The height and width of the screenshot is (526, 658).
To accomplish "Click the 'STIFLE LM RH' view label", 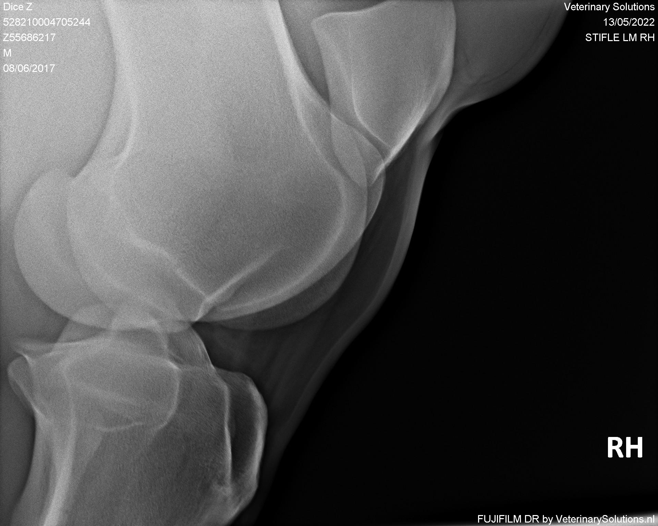I will [620, 38].
